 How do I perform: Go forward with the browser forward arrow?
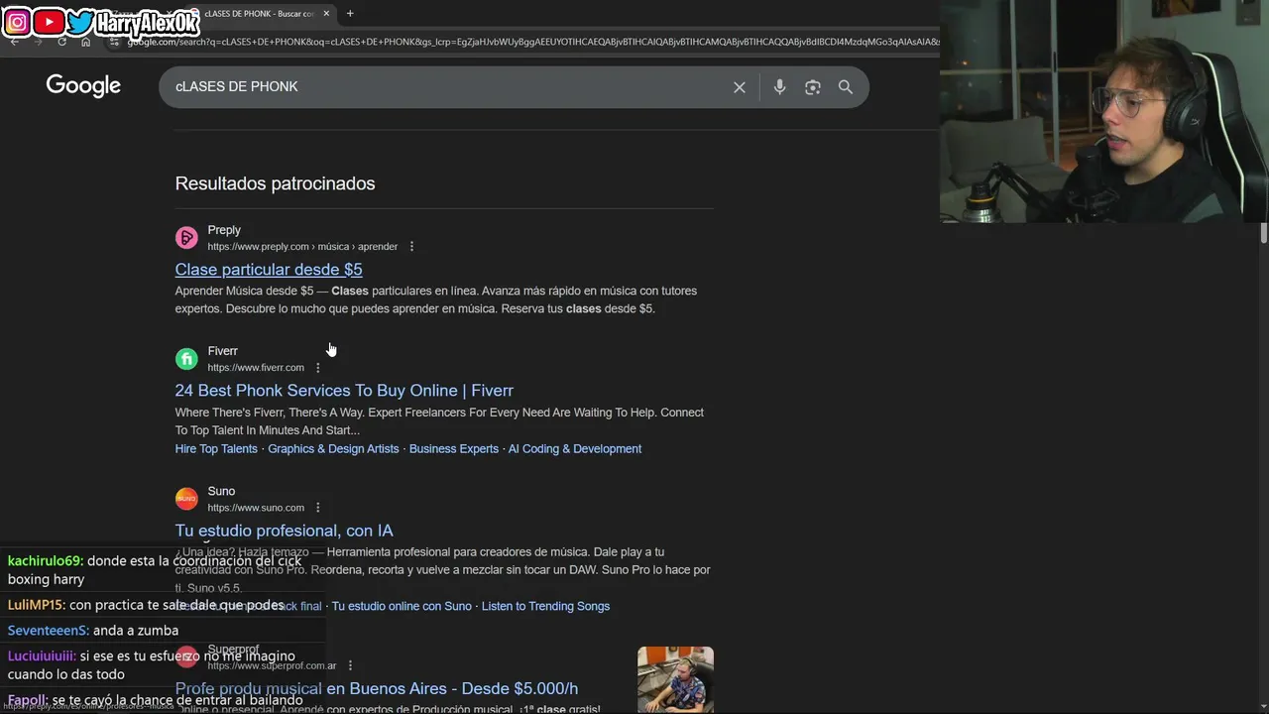pos(38,42)
